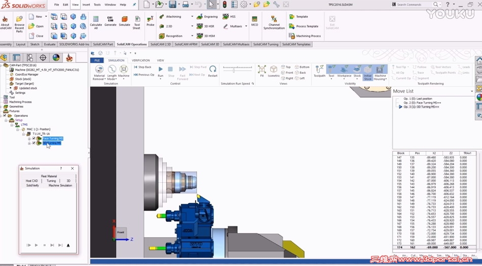Open the MCO operation

click(254, 21)
